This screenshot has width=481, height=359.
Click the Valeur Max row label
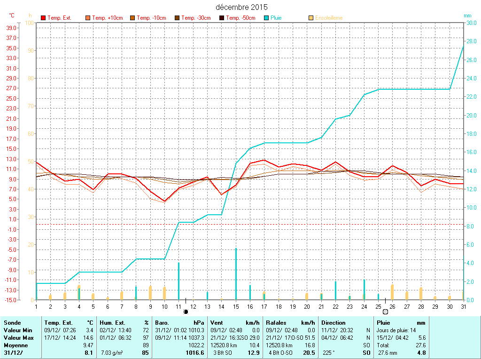(x=18, y=338)
